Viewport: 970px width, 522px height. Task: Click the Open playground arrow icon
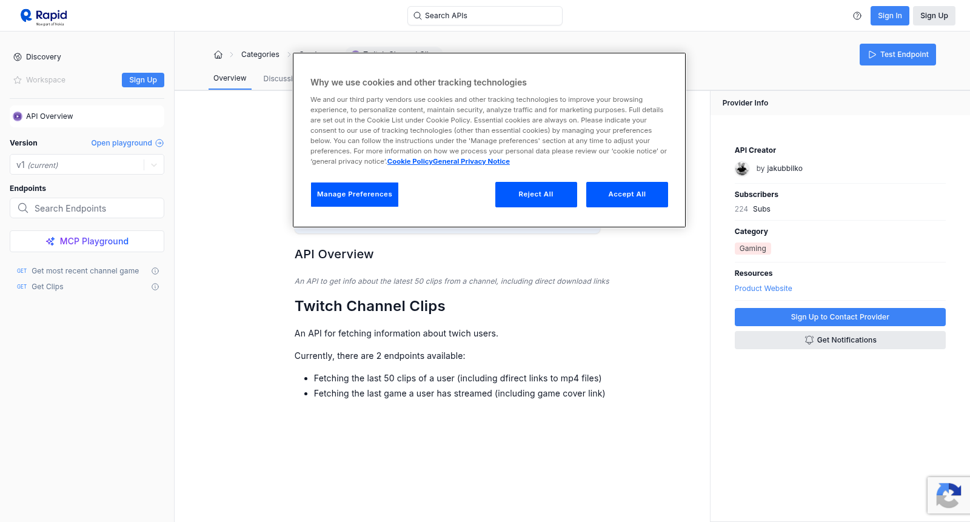pos(159,143)
